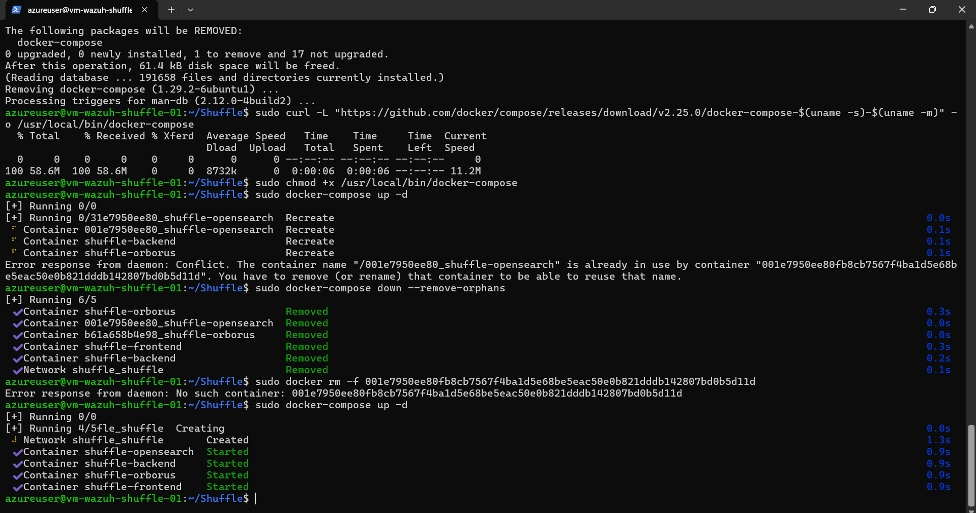The height and width of the screenshot is (513, 976).
Task: Open the tab dropdown chevron menu
Action: click(190, 10)
